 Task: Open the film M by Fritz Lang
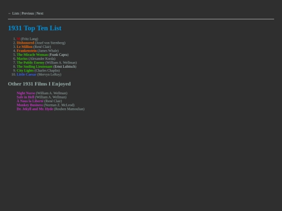tap(18, 39)
